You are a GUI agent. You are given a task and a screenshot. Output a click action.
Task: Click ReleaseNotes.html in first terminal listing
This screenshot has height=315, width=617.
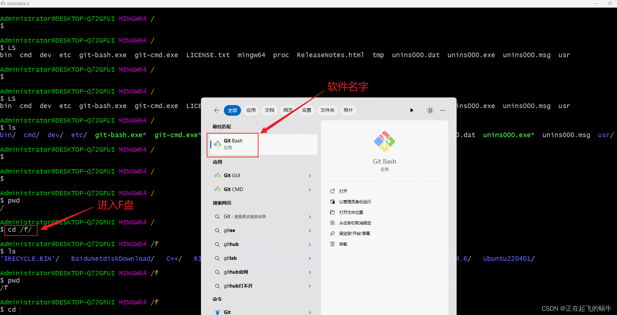pyautogui.click(x=330, y=55)
